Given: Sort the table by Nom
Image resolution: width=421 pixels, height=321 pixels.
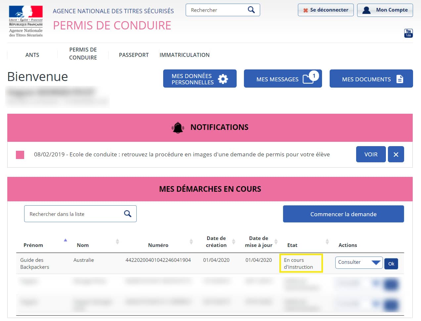Looking at the screenshot, I should coord(117,242).
